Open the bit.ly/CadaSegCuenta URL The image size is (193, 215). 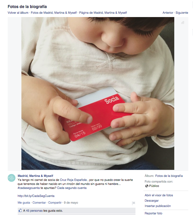[x=36, y=196]
